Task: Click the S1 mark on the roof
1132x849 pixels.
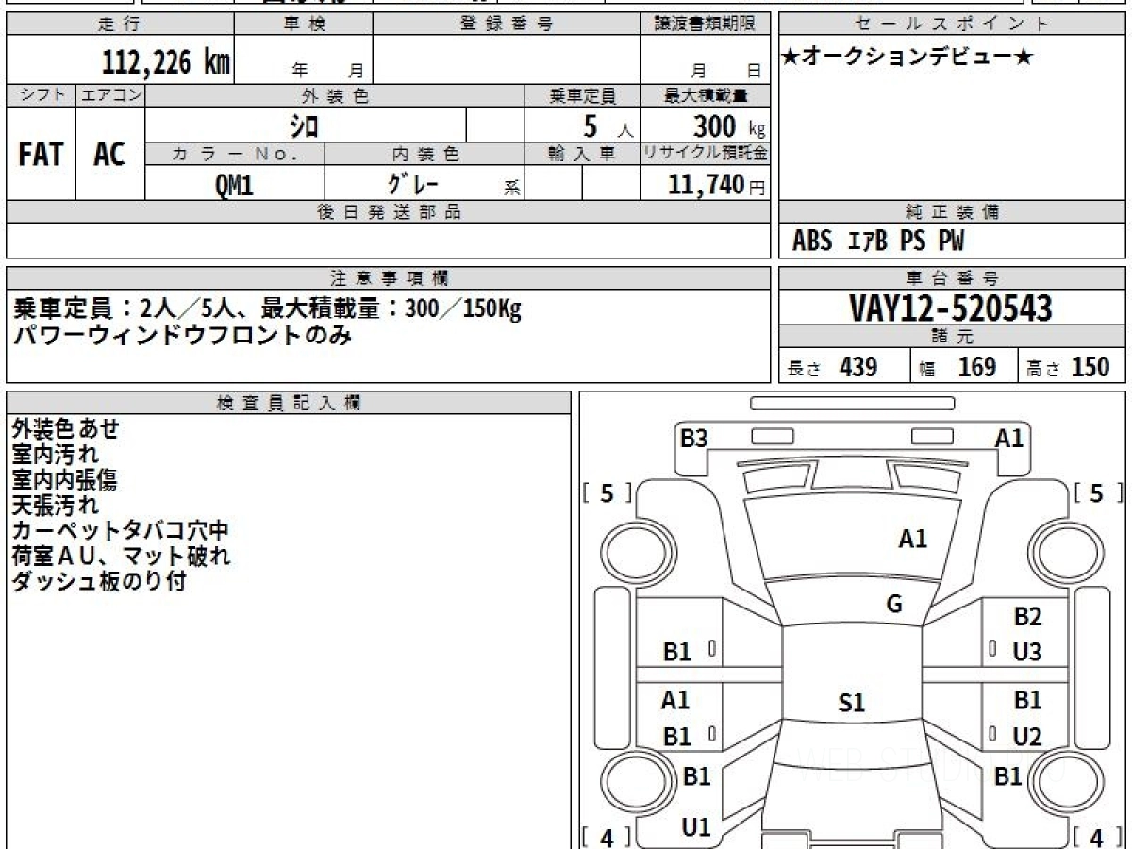Action: tap(852, 703)
